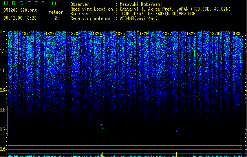The image size is (247, 157).
Task: Click the Receiving antenna label
Action: click(x=90, y=18)
